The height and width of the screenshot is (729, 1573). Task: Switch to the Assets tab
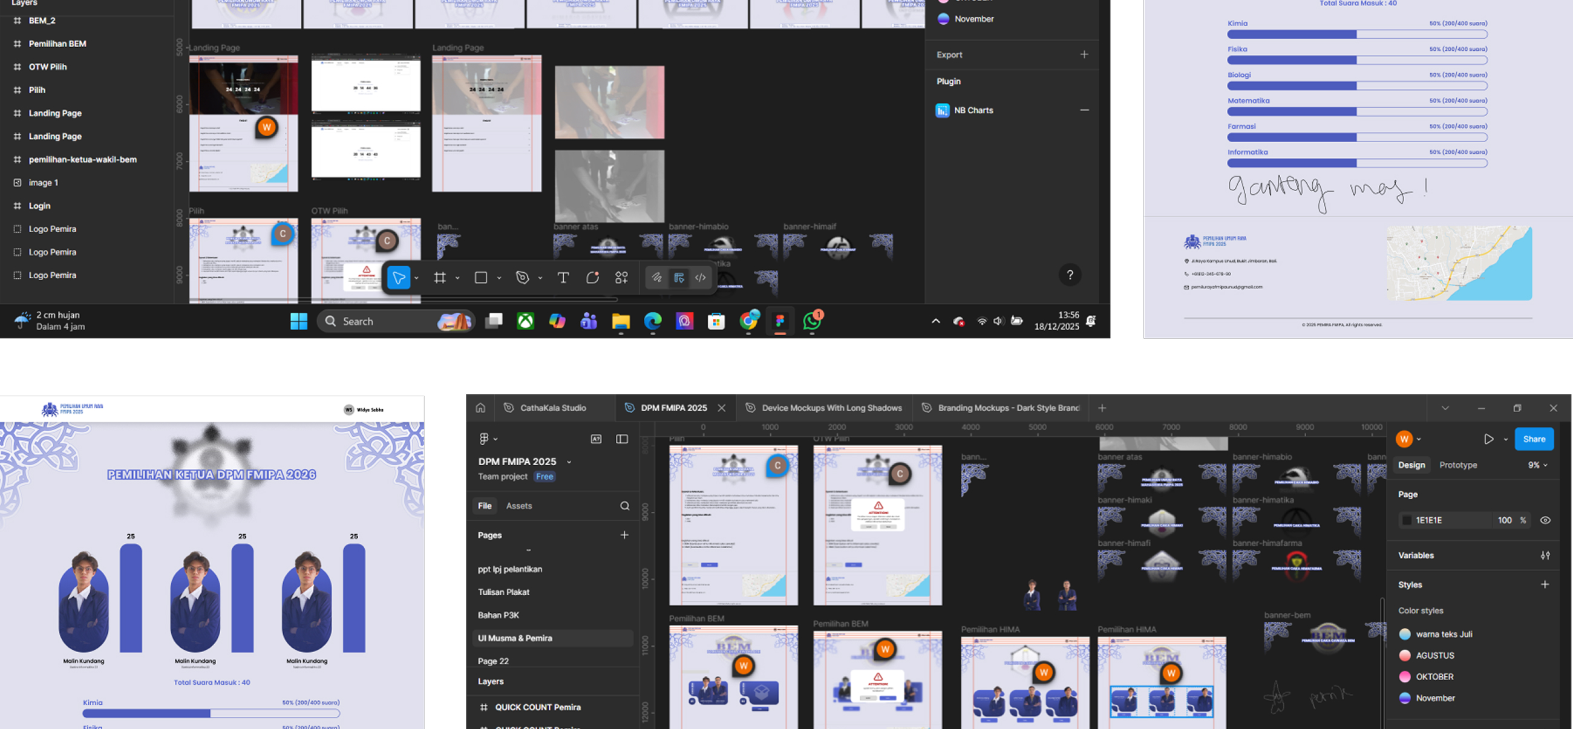518,506
